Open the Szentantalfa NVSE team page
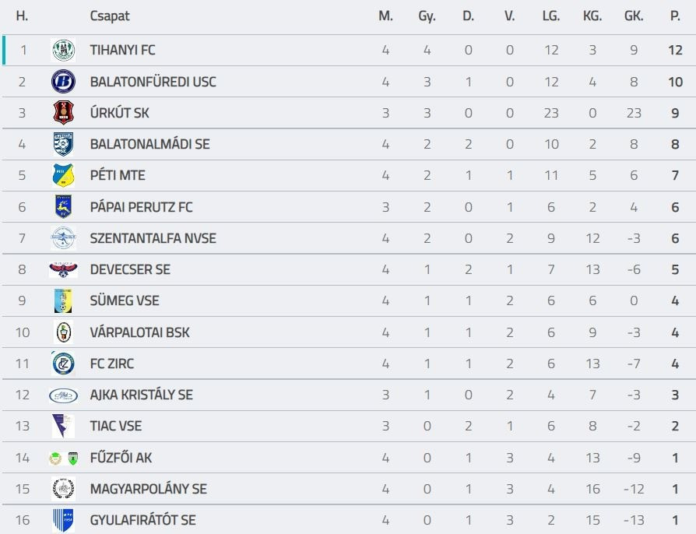This screenshot has width=696, height=534. tap(153, 238)
